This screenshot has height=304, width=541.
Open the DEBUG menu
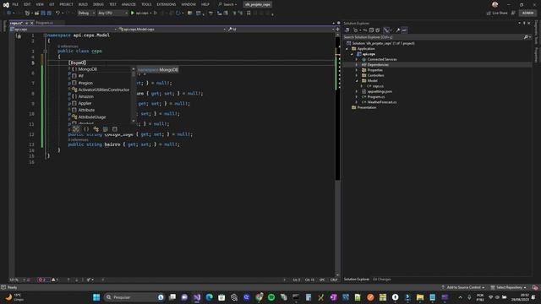pos(98,4)
